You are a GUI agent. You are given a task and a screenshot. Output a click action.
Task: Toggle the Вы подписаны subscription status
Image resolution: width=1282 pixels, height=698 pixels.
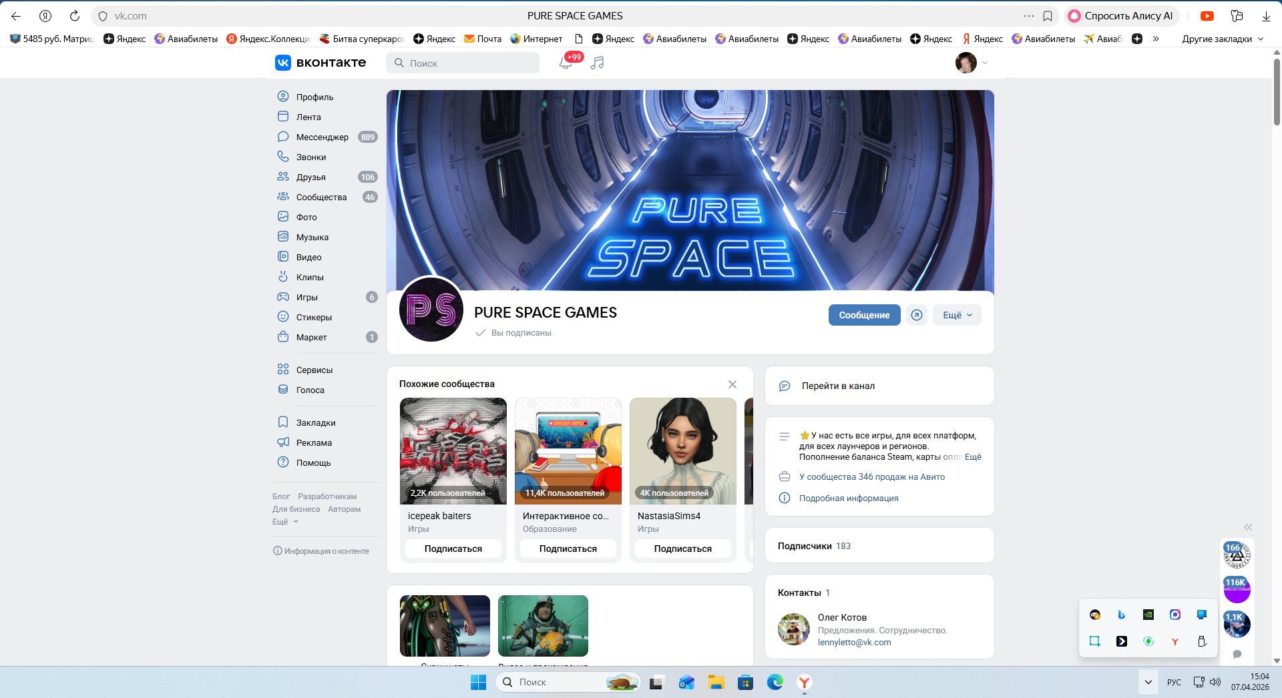(513, 333)
